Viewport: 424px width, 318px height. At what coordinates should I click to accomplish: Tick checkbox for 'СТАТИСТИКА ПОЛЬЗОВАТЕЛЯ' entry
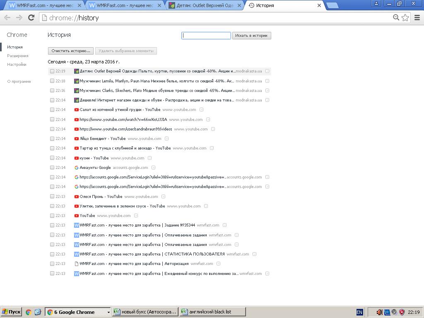point(52,254)
